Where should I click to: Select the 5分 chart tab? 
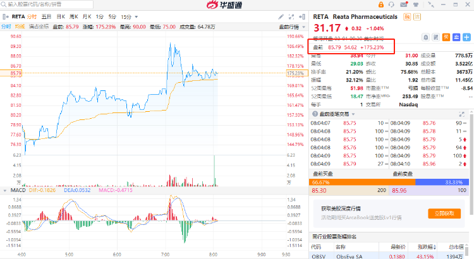(112, 16)
